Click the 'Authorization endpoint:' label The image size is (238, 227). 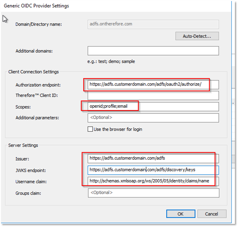[x=38, y=85]
